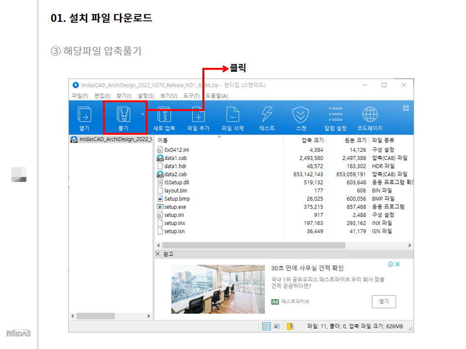This screenshot has width=466, height=349.
Task: Click the ad info icon
Action: click(390, 264)
